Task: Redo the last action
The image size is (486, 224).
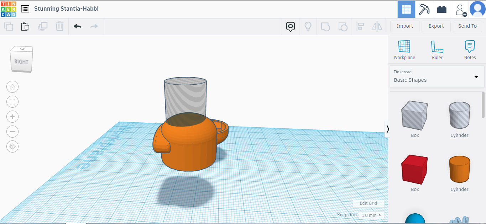Action: click(94, 26)
